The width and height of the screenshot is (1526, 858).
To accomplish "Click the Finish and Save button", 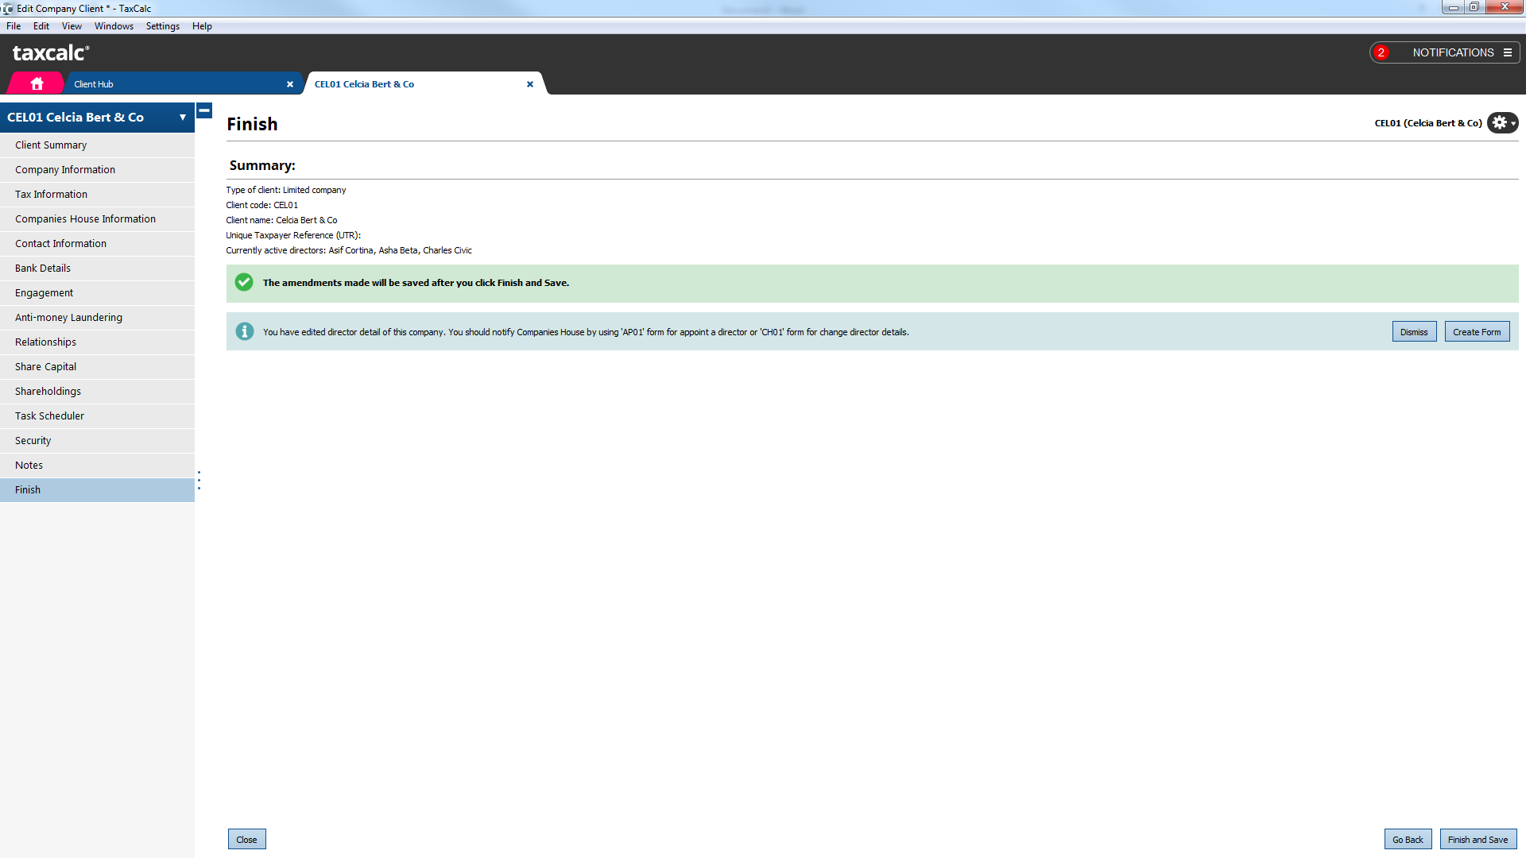I will click(1478, 840).
